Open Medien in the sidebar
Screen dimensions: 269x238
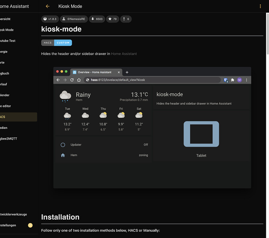(x=4, y=128)
